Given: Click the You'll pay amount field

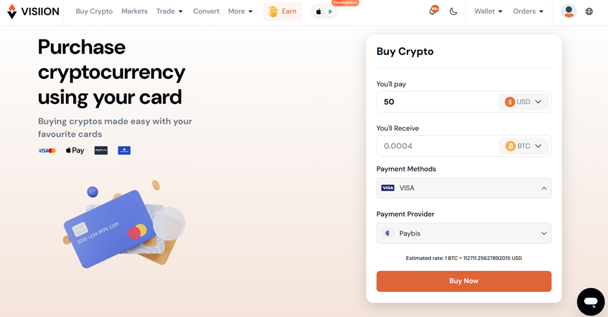Looking at the screenshot, I should tap(437, 102).
